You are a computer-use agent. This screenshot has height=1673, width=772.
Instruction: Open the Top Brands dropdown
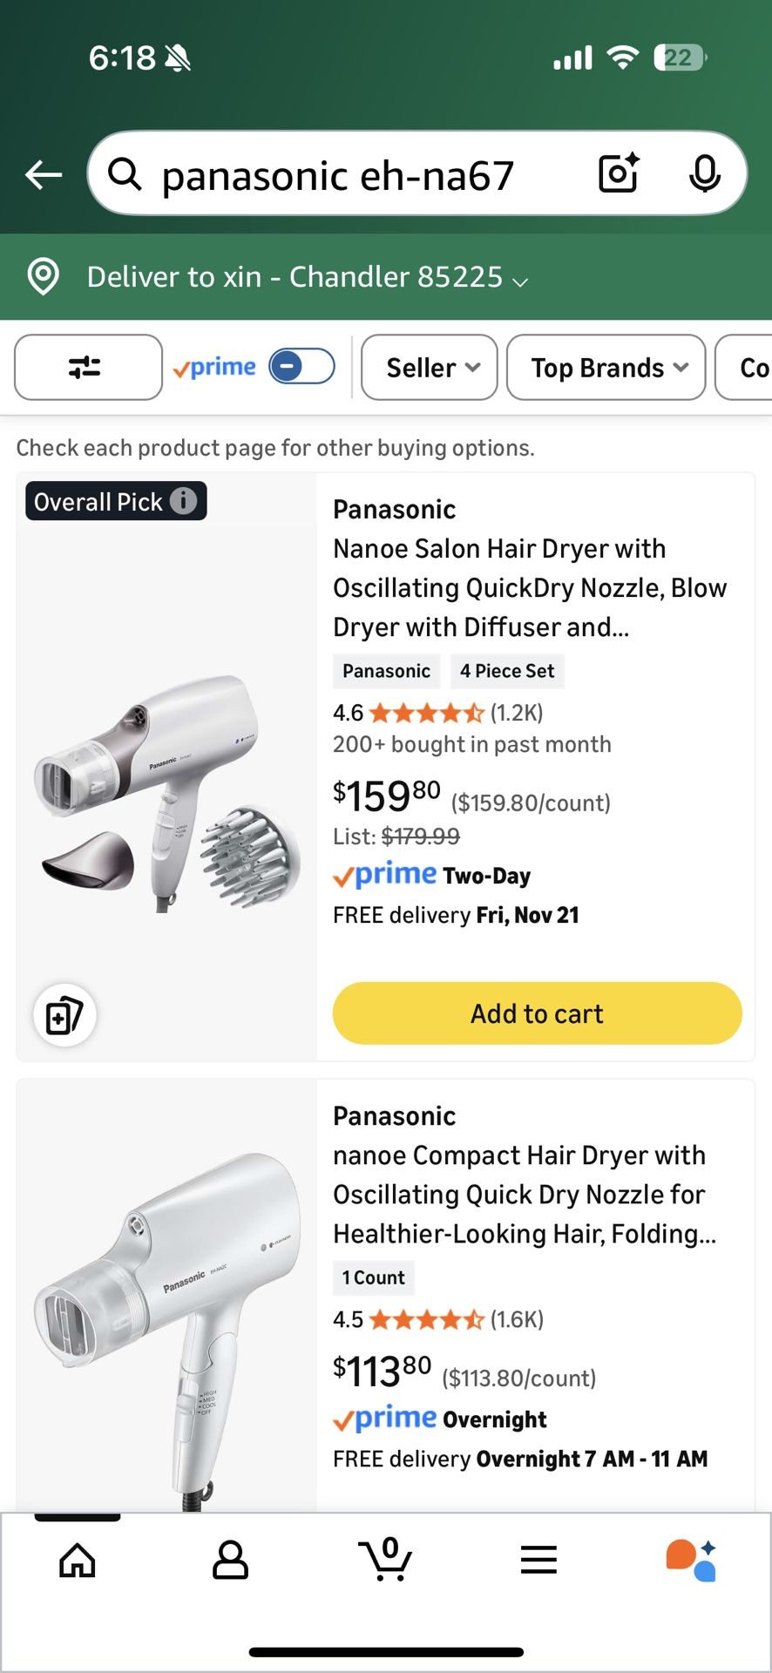(x=605, y=367)
